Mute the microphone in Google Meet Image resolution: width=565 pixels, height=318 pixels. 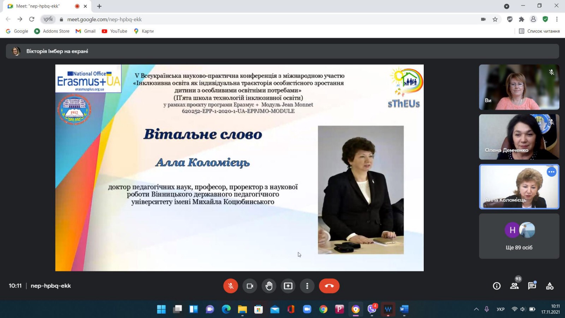[231, 286]
